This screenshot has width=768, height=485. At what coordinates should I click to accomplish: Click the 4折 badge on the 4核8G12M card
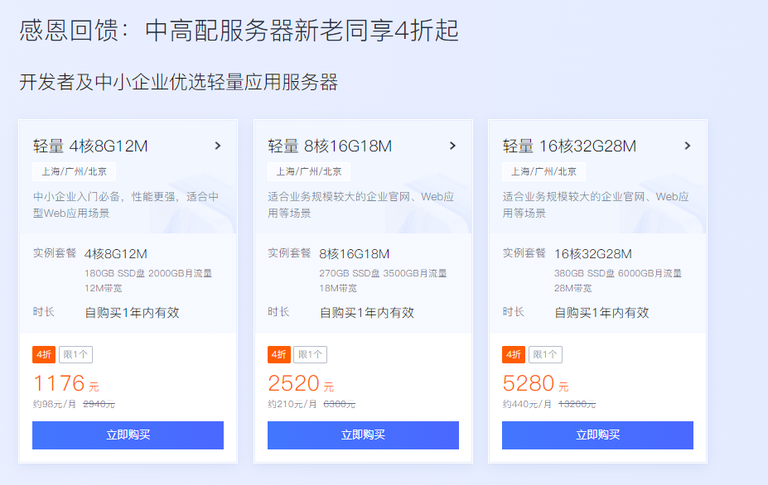click(x=44, y=355)
